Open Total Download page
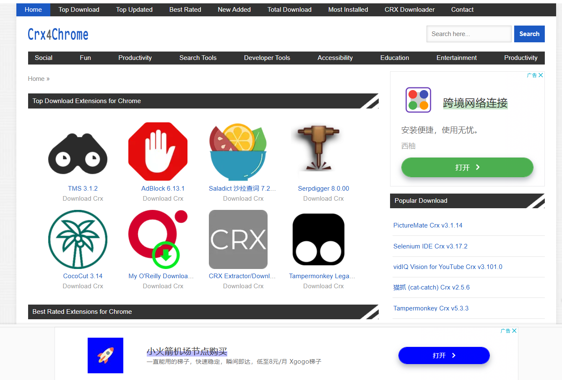This screenshot has height=380, width=562. coord(289,10)
